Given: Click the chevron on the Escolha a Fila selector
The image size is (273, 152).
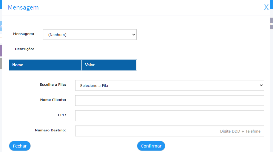Looking at the screenshot, I should tap(261, 85).
